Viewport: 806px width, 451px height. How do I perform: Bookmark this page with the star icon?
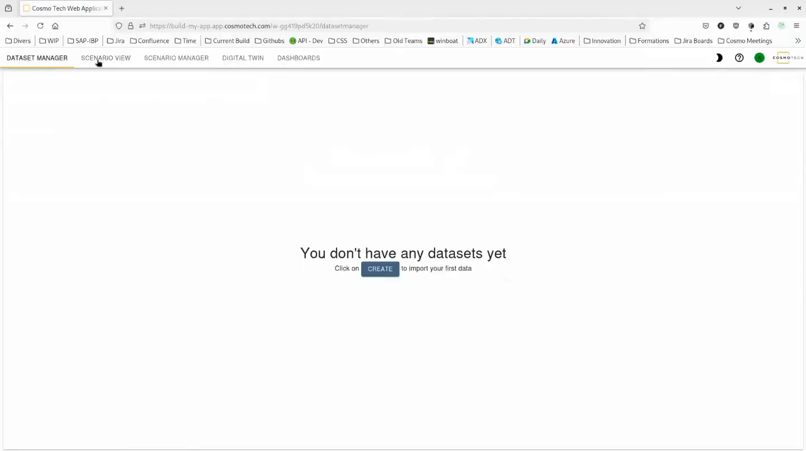642,26
